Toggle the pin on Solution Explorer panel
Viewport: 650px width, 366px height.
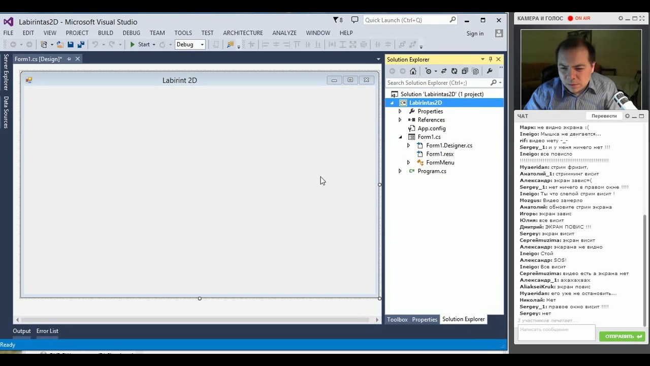(x=490, y=59)
